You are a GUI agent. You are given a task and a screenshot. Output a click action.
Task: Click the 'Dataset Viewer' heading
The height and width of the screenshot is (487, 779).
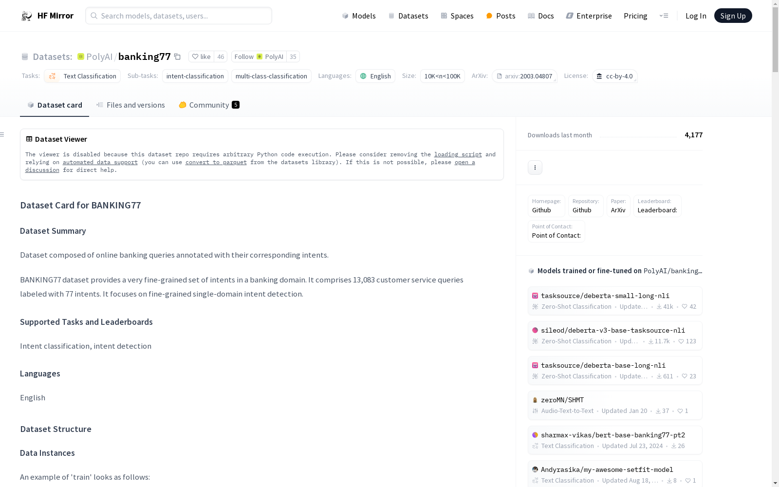tap(61, 139)
